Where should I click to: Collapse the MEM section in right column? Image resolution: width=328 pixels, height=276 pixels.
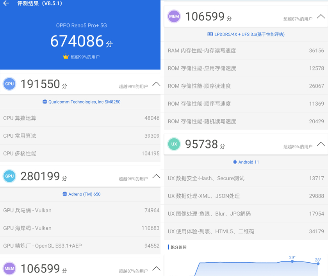tap(321, 16)
